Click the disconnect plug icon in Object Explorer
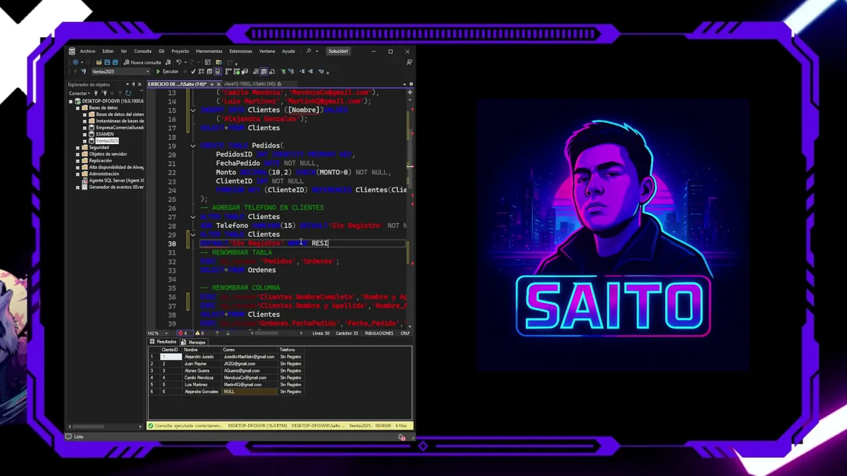This screenshot has width=847, height=476. coord(105,93)
